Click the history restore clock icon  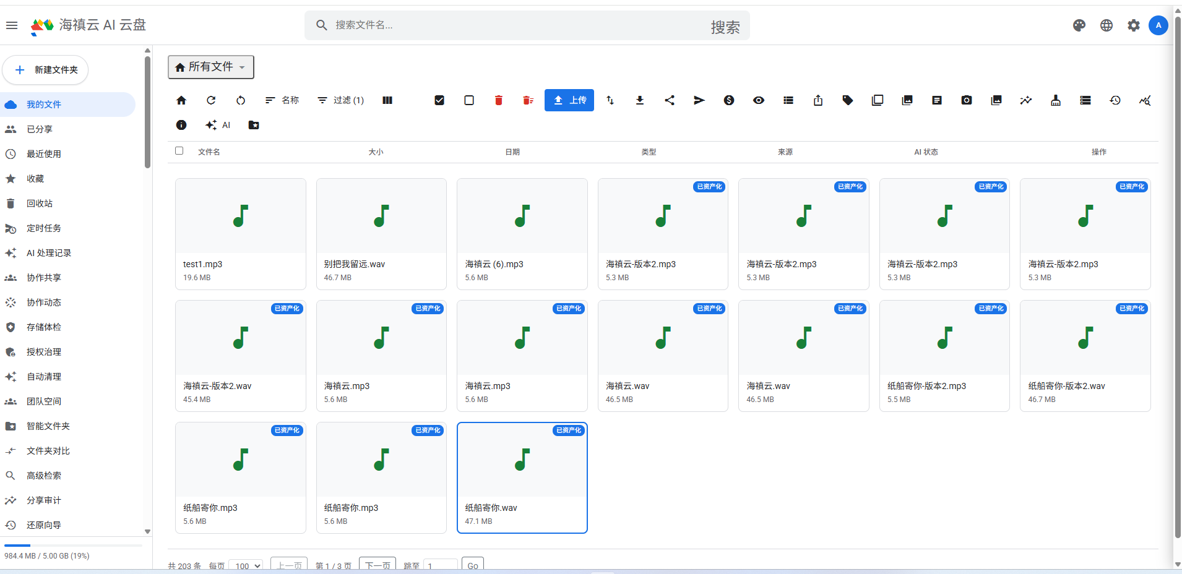click(x=1115, y=100)
